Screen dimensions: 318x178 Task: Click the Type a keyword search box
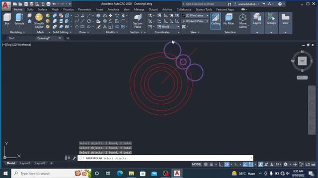204,4
